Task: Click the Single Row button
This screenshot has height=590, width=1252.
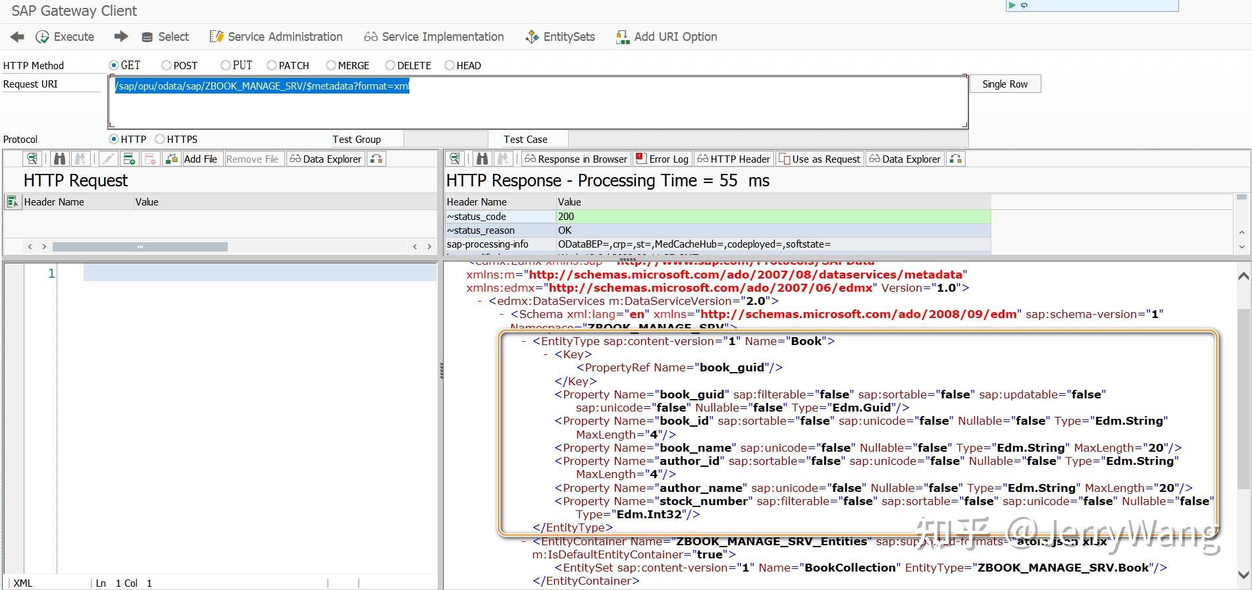Action: point(1004,84)
